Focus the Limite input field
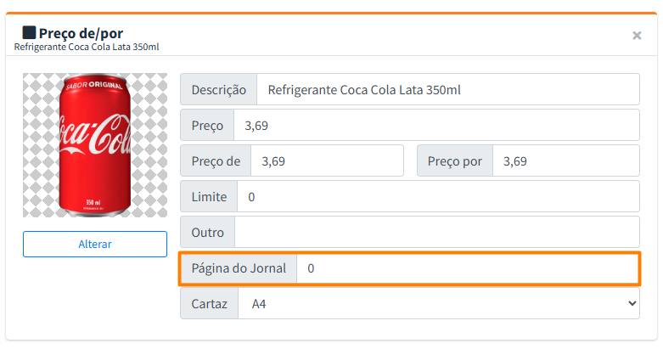Screen dimensions: 663x349 click(437, 197)
